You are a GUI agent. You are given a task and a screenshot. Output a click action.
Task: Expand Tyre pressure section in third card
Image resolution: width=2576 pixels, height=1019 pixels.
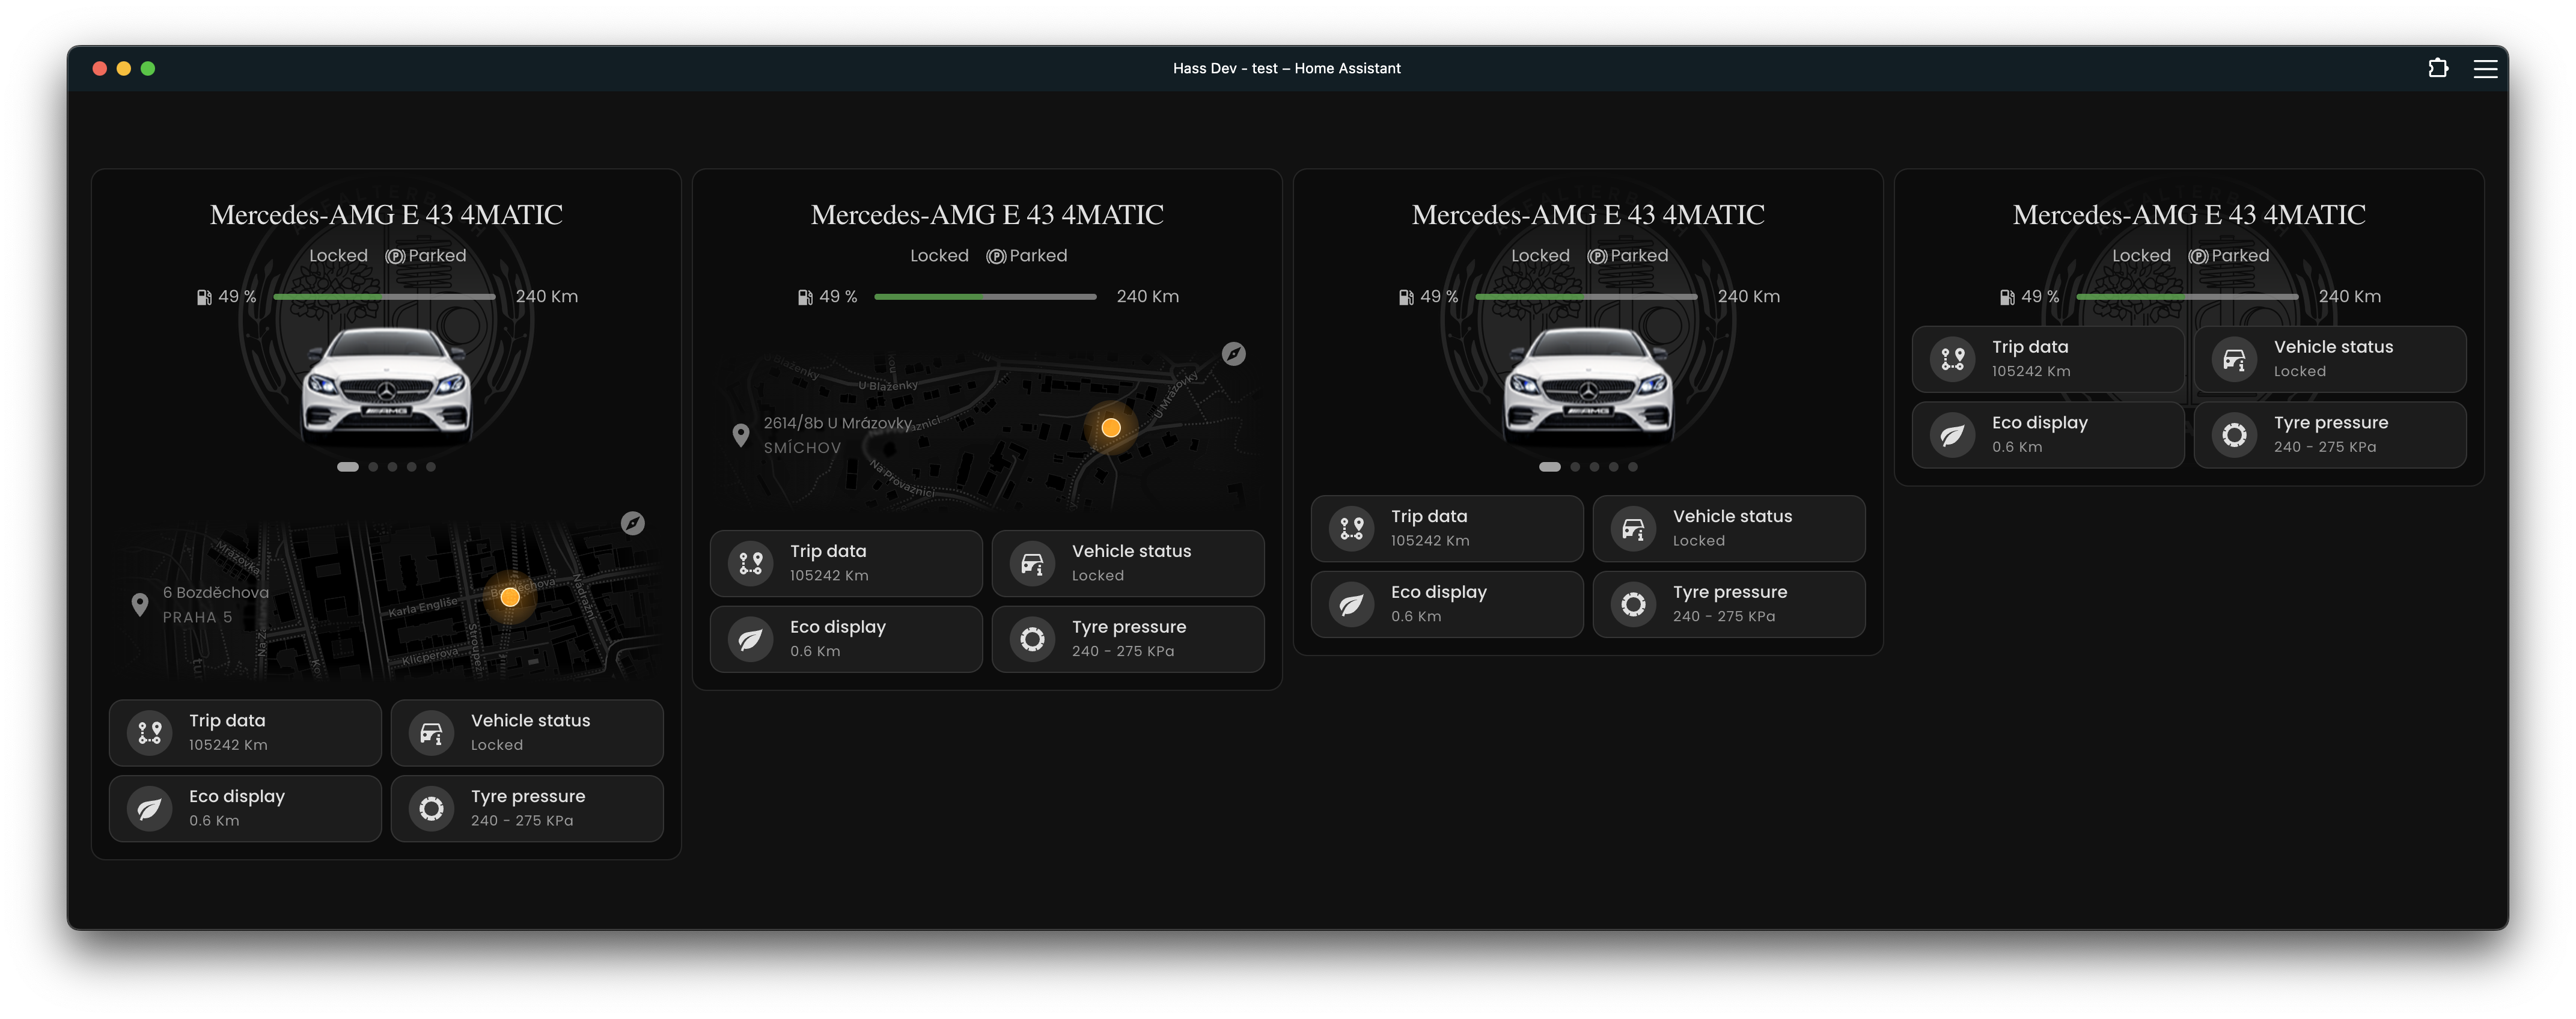(x=1728, y=603)
